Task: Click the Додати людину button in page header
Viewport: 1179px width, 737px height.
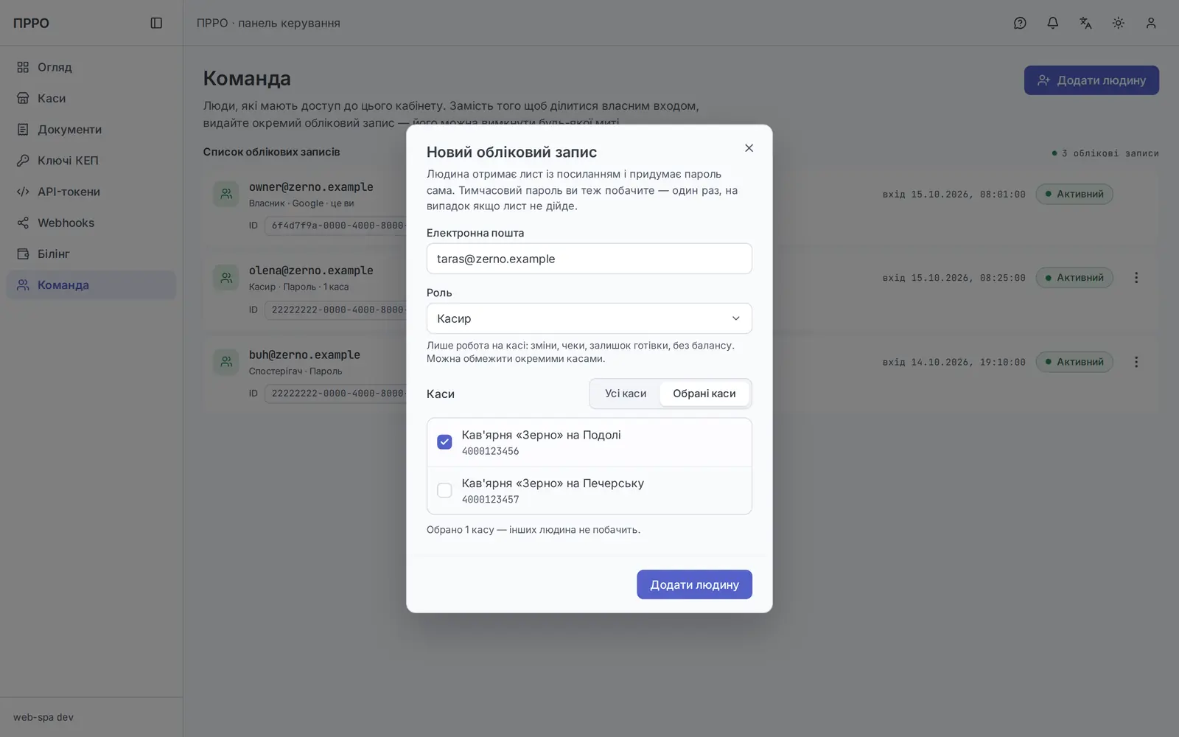Action: [x=1091, y=80]
